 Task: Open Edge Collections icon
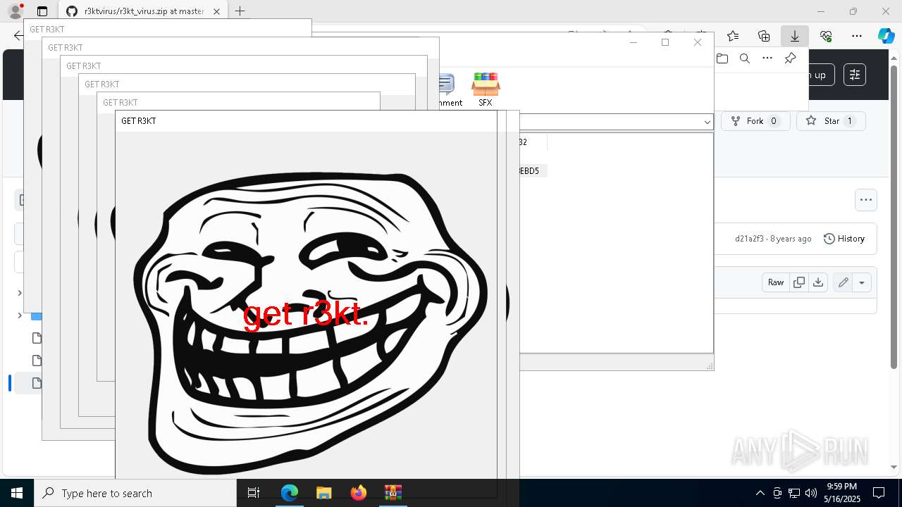pyautogui.click(x=764, y=36)
